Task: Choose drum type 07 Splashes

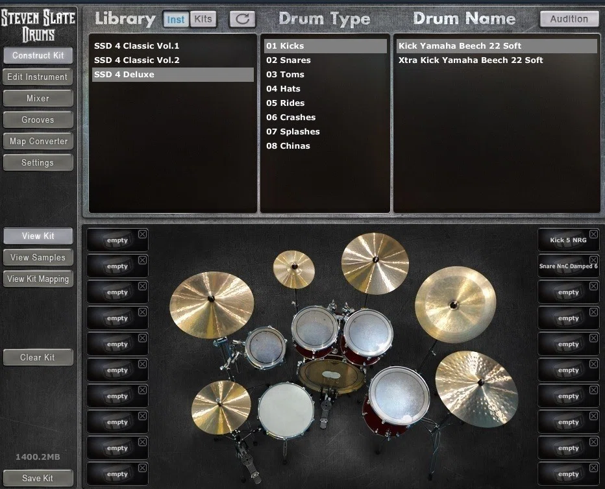Action: coord(325,132)
